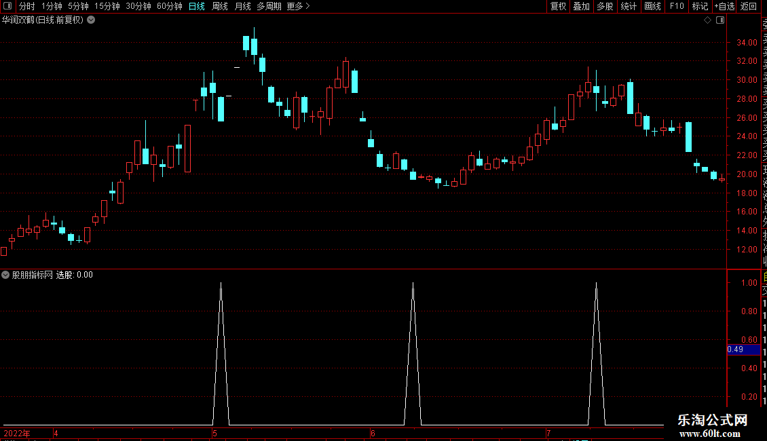Toggle the side panel icon at top-left
Screen dimensions: 767x441
pyautogui.click(x=7, y=6)
